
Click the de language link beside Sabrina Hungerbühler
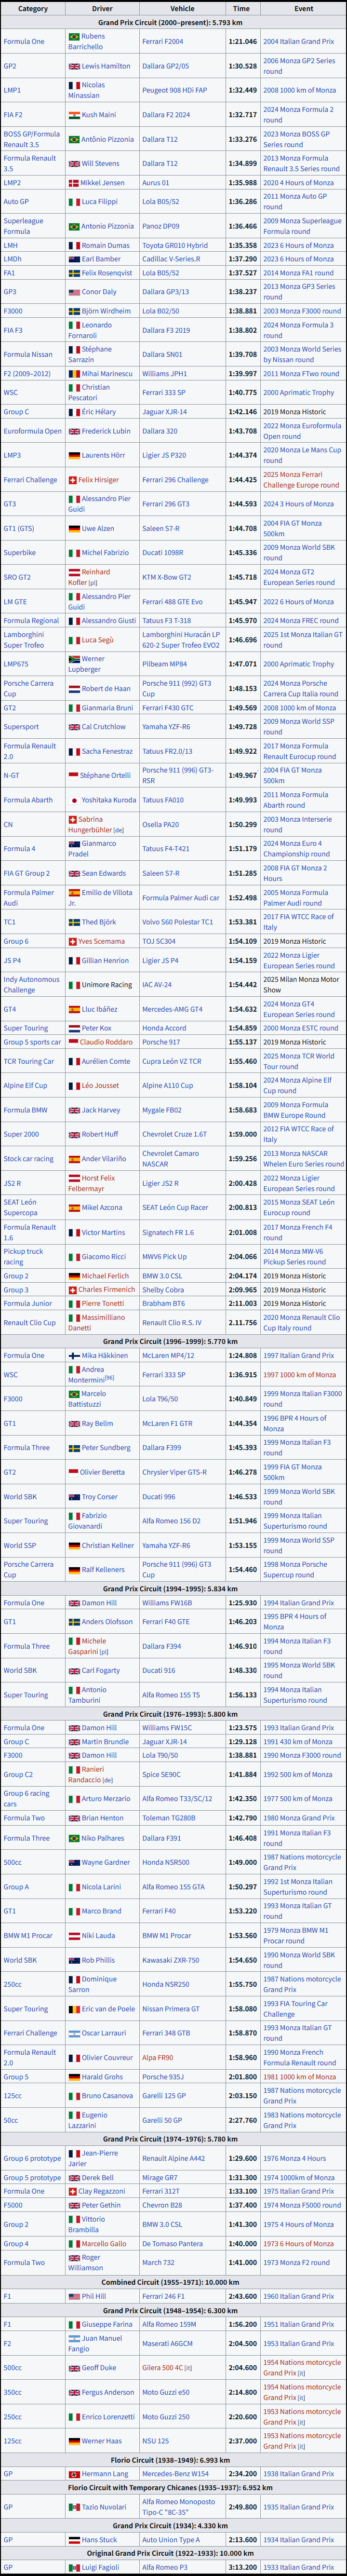pos(119,830)
